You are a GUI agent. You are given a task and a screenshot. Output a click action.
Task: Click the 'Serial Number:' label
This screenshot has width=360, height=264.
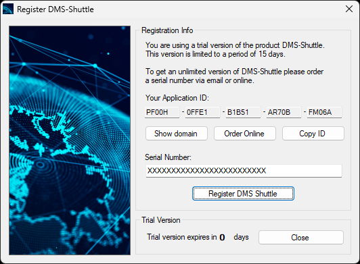click(168, 157)
